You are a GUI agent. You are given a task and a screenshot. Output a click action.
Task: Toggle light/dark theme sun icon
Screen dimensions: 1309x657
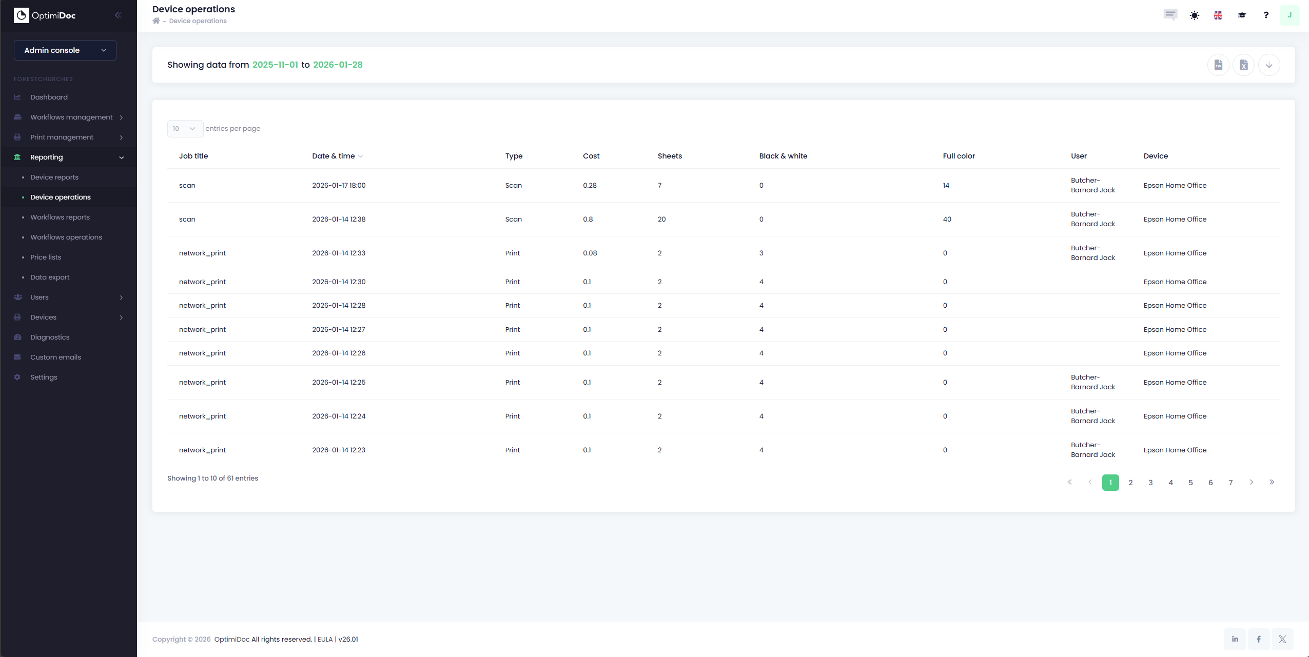point(1195,15)
